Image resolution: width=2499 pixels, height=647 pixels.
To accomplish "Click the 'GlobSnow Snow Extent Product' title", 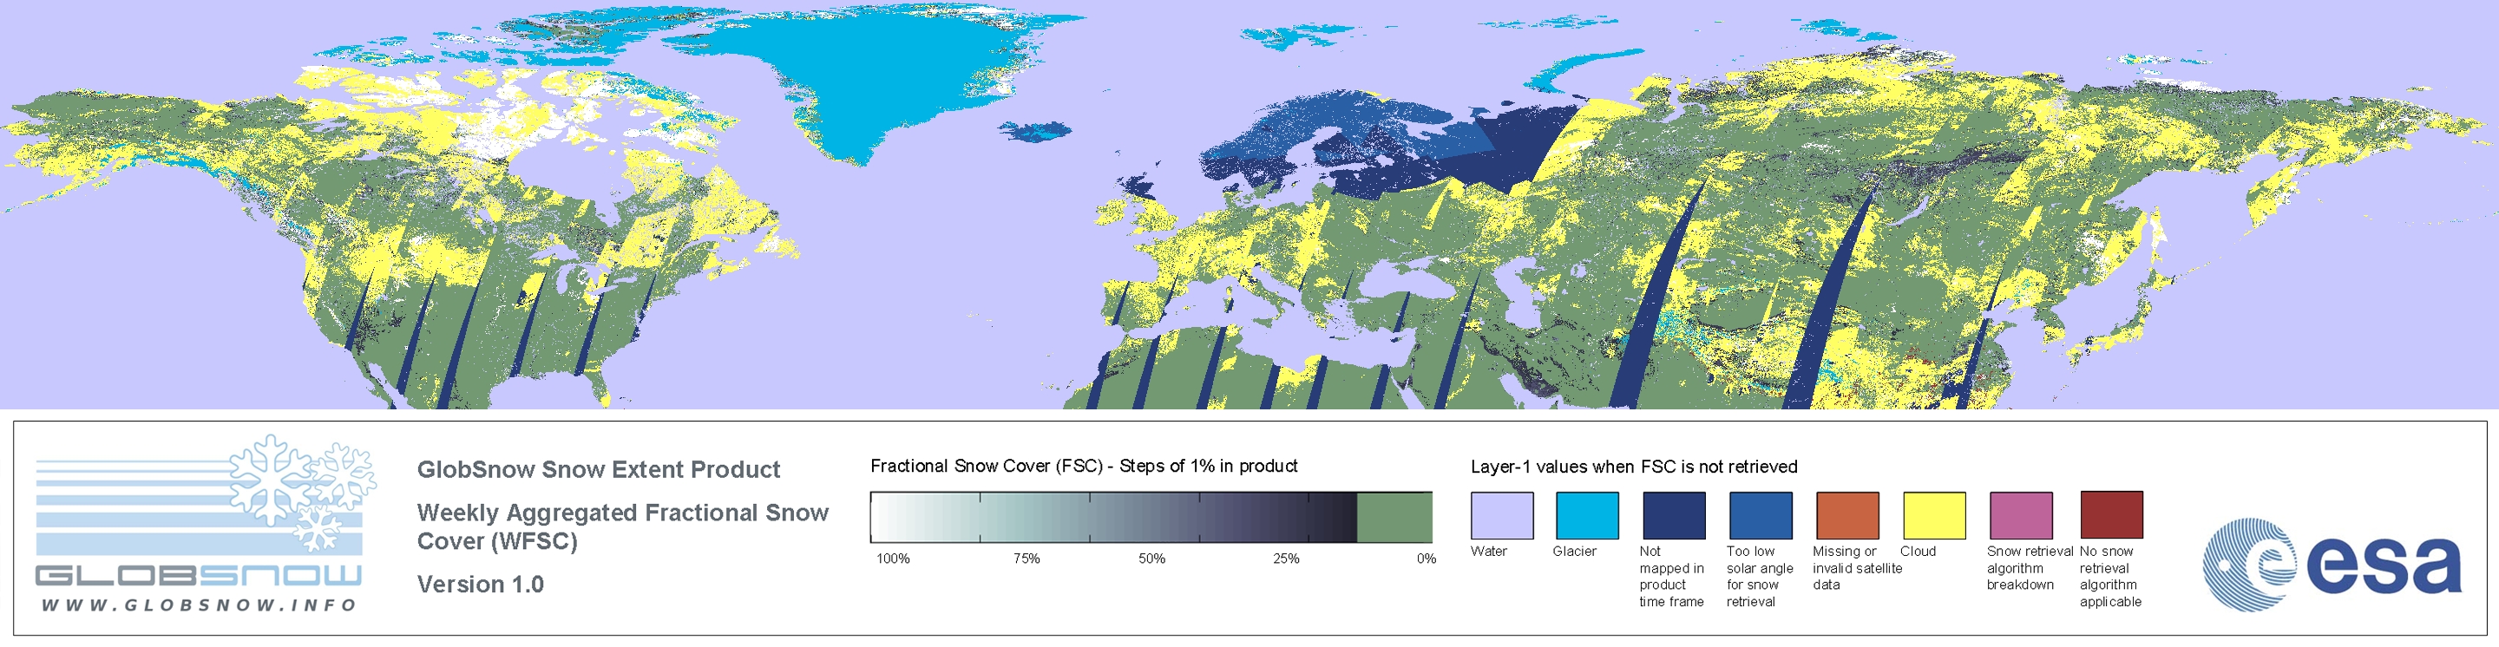I will (599, 469).
